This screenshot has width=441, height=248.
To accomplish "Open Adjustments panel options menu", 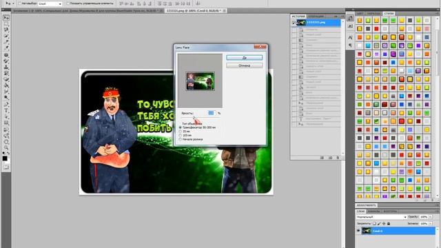I will pyautogui.click(x=437, y=205).
